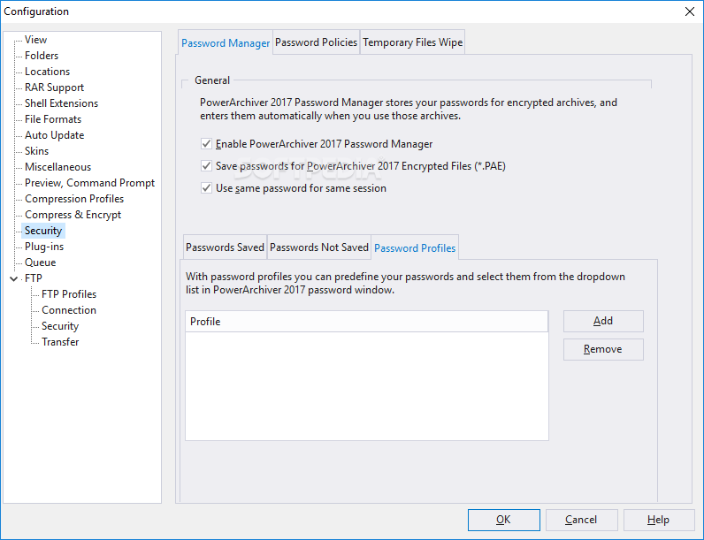The image size is (704, 540).
Task: Open the Temporary Files Wipe tab
Action: [413, 42]
